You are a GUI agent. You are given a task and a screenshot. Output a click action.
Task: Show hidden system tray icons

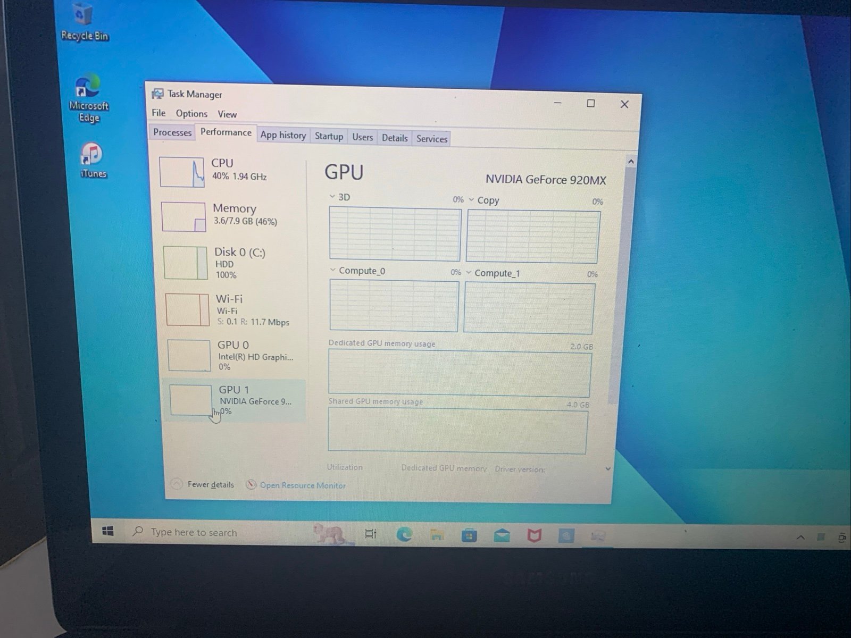point(800,538)
